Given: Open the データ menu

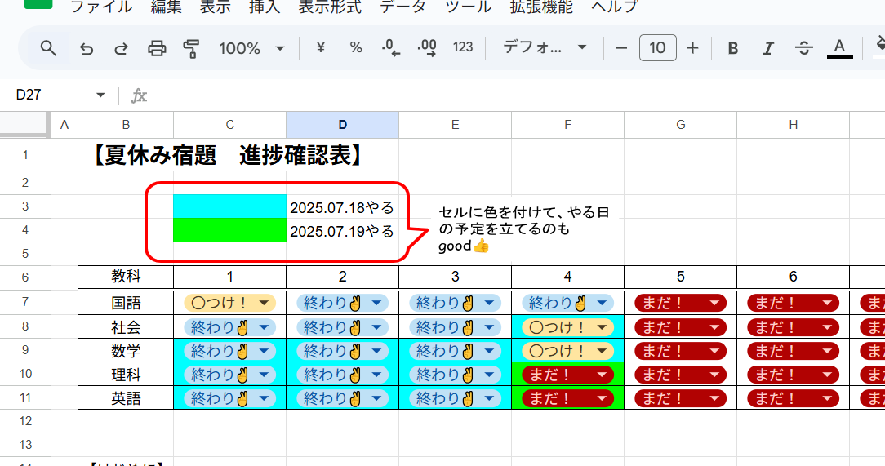Looking at the screenshot, I should pyautogui.click(x=402, y=7).
